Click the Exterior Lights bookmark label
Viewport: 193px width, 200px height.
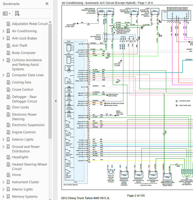tap(23, 140)
